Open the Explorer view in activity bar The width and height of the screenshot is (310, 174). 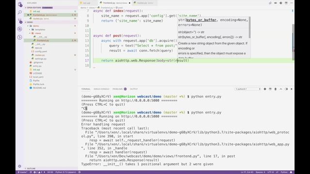(20, 4)
